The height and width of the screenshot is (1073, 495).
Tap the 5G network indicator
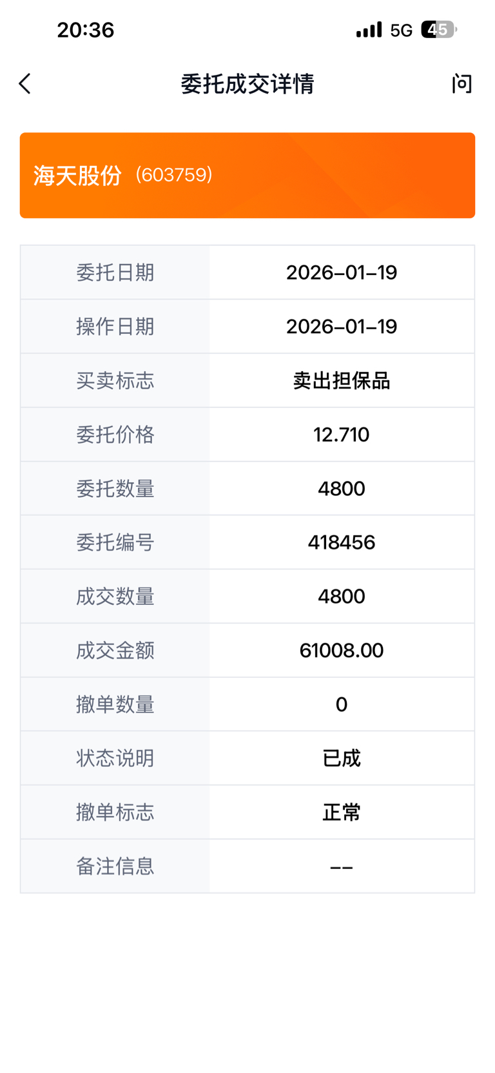click(x=402, y=30)
